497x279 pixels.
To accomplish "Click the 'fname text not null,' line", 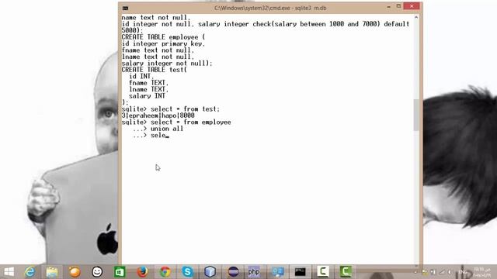I will click(x=158, y=50).
